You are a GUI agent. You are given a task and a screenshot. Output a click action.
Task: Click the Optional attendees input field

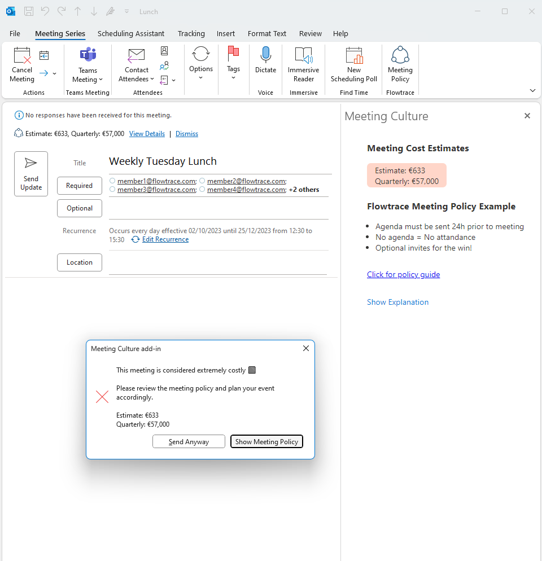(x=218, y=209)
